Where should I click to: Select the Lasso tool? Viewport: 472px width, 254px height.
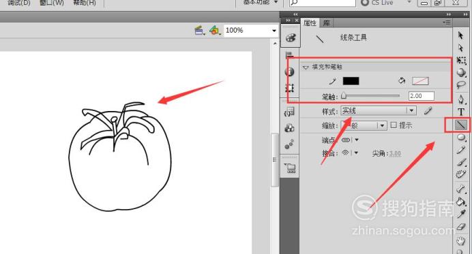[x=461, y=85]
